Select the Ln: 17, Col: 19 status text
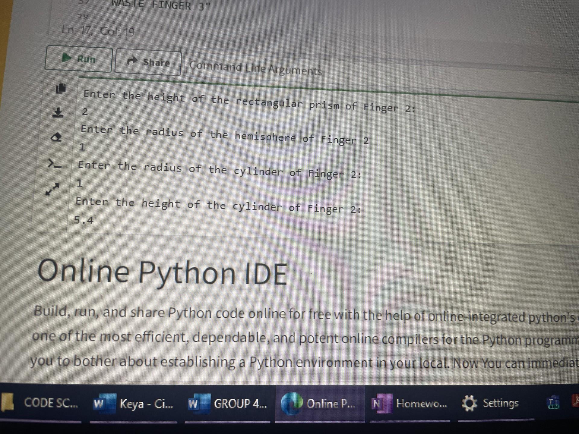The image size is (579, 434). tap(98, 31)
